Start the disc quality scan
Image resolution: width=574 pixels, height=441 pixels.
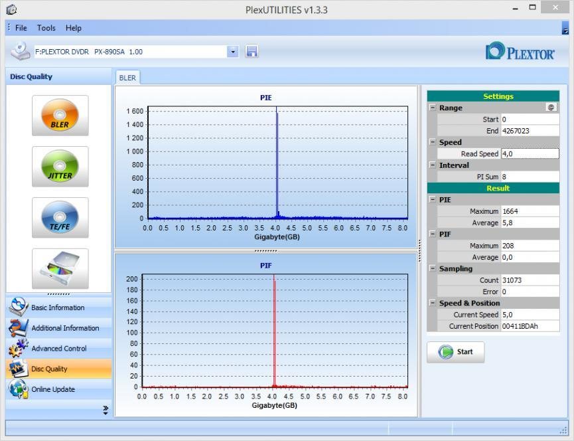(x=455, y=352)
